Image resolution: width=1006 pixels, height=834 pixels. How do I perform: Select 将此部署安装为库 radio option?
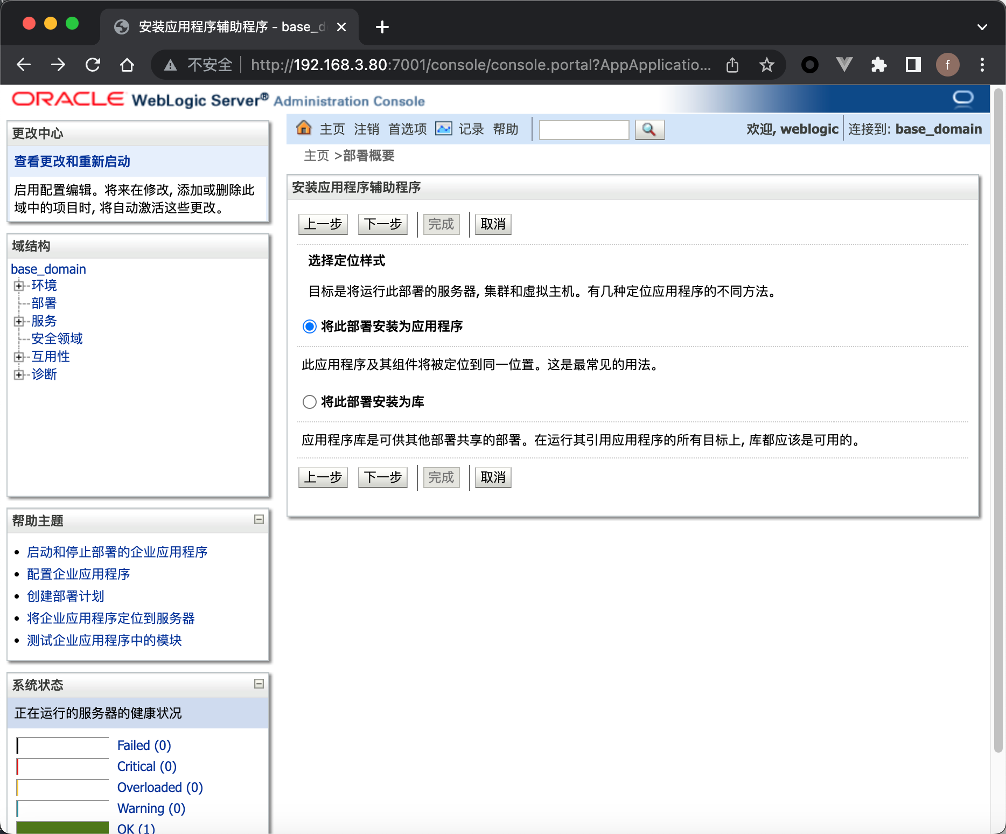(x=309, y=402)
